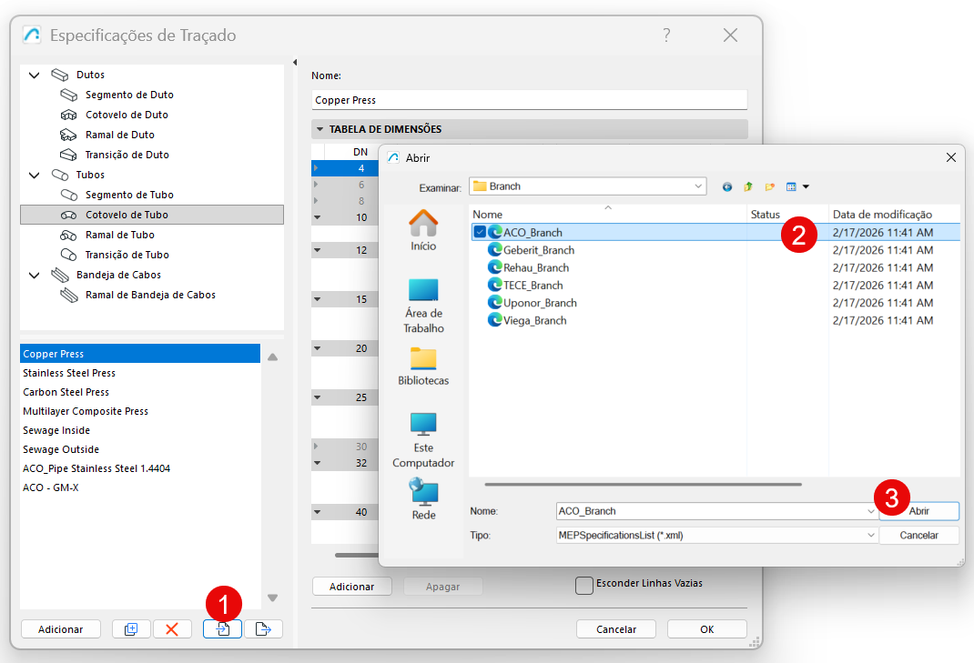Click the file list horizontal scrollbar

click(x=643, y=484)
